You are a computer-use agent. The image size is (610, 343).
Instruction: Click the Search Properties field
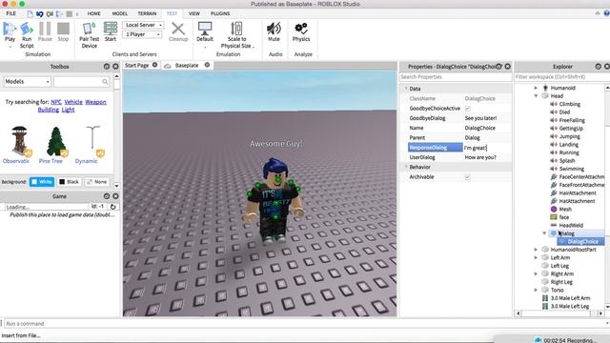456,77
